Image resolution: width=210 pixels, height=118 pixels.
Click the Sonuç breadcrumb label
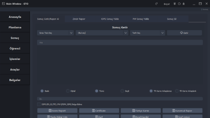click(205, 9)
